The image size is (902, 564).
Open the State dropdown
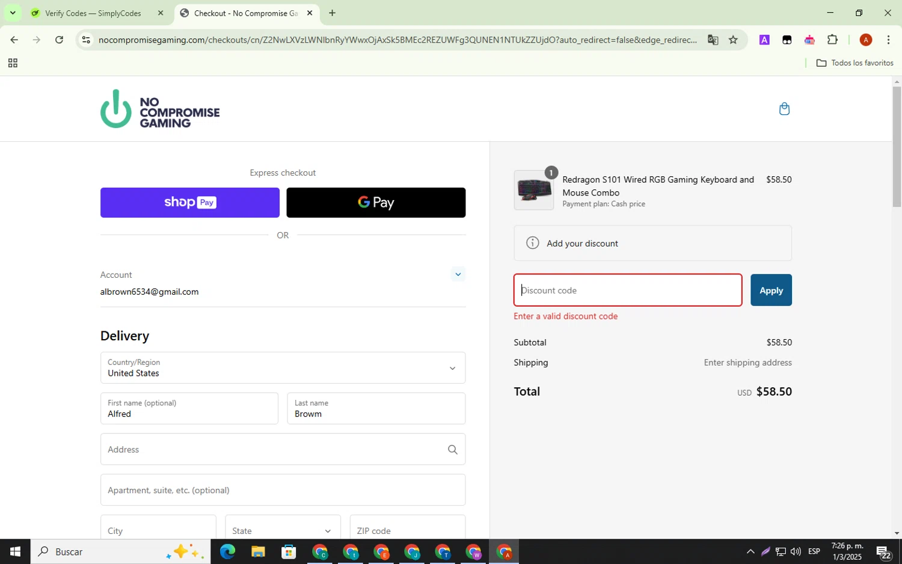point(283,530)
